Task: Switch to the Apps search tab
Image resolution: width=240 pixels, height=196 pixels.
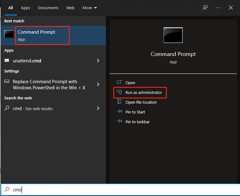Action: [25, 8]
